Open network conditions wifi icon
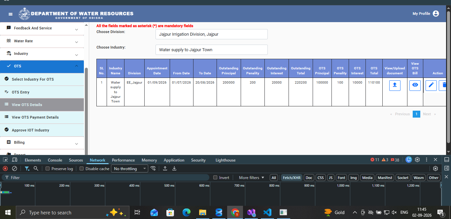 click(153, 168)
